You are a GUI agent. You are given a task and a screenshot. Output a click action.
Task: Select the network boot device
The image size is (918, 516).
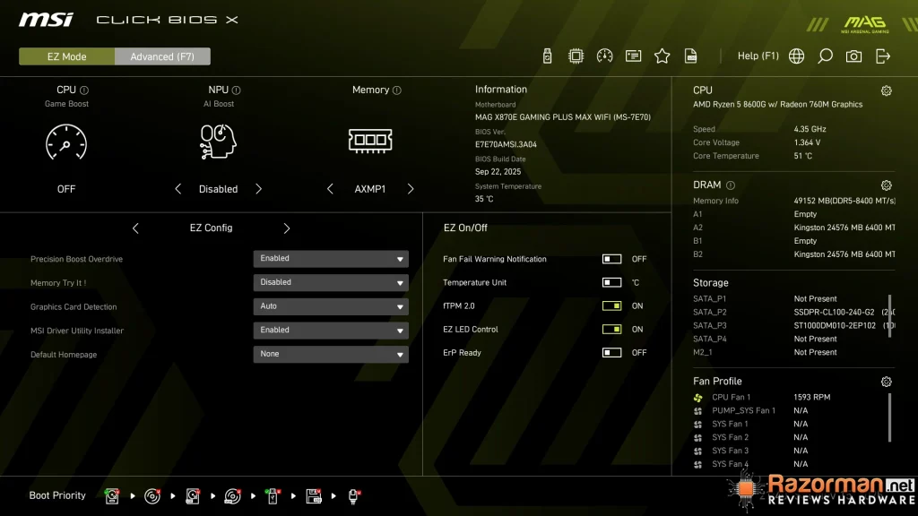click(x=353, y=496)
